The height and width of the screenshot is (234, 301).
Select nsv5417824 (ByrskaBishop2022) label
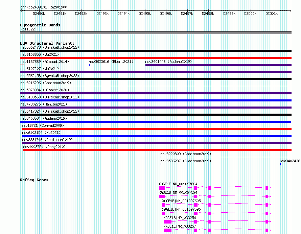pos(50,111)
